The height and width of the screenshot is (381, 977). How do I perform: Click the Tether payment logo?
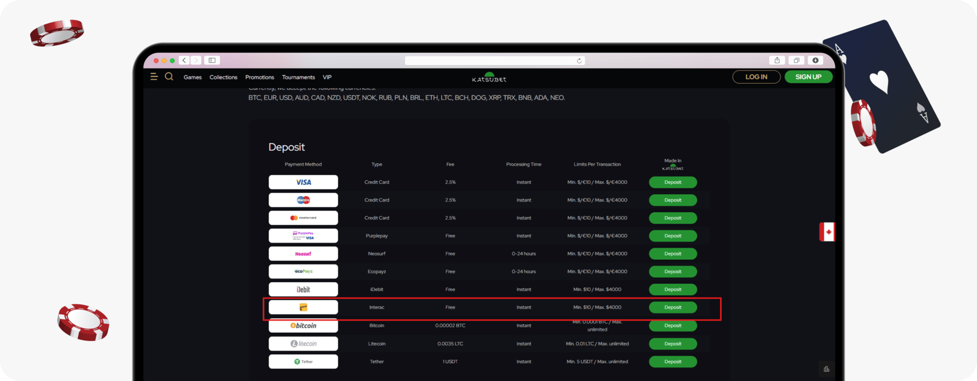coord(303,361)
